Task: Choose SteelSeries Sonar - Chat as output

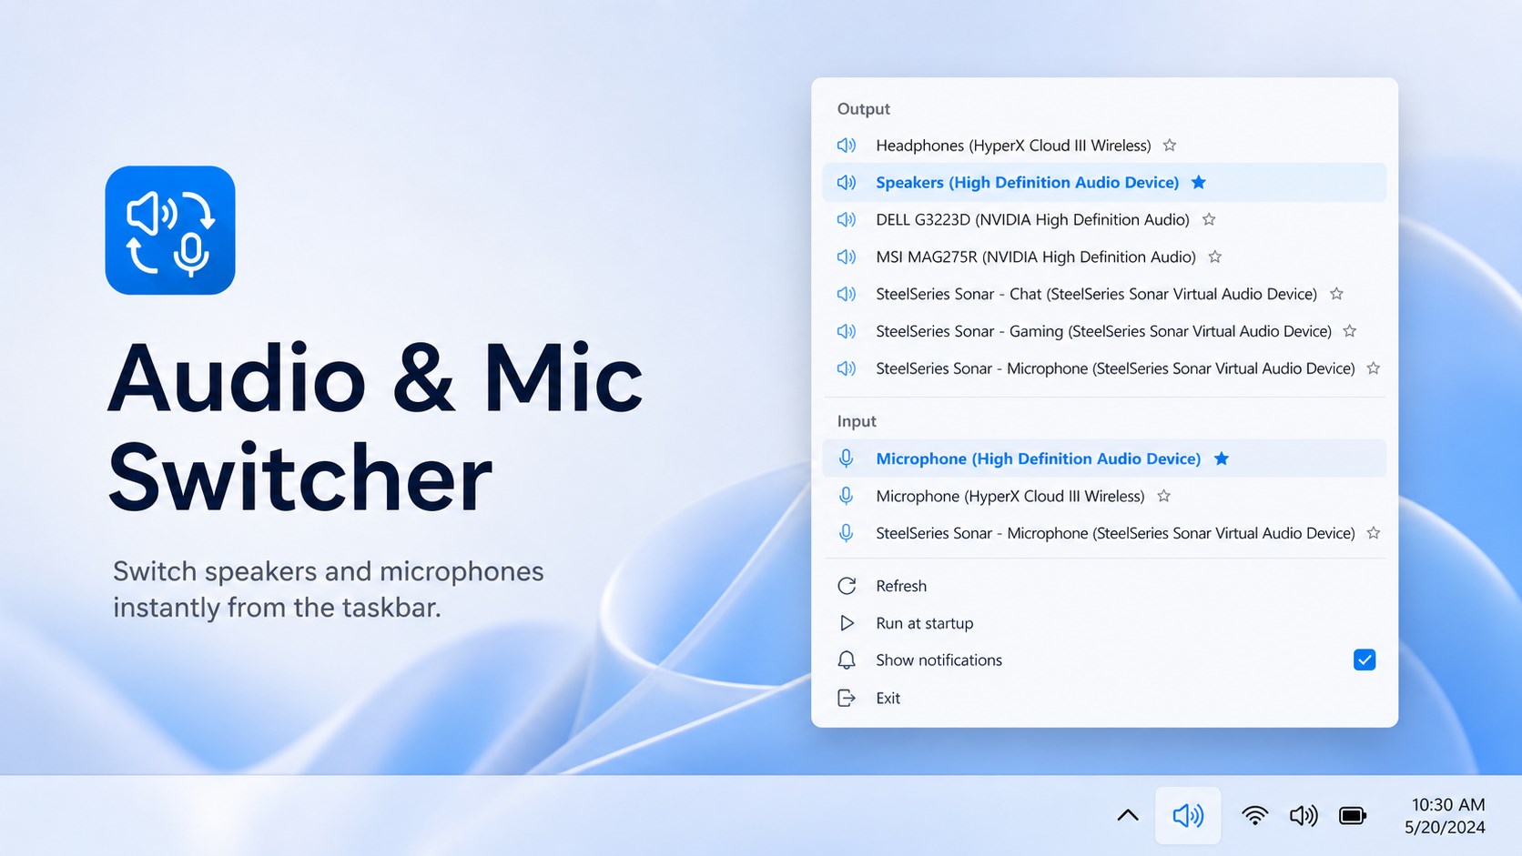Action: point(1104,294)
